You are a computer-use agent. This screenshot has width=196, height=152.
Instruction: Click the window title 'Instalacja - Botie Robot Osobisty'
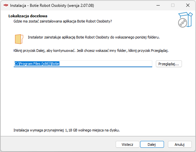pyautogui.click(x=52, y=6)
